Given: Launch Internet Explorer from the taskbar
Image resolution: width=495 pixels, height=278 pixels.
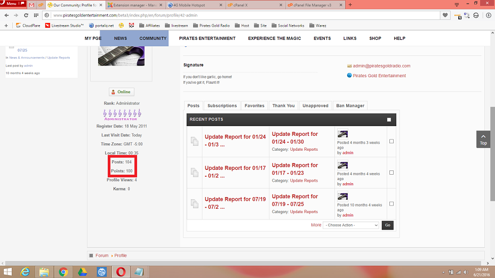Looking at the screenshot, I should pyautogui.click(x=25, y=272).
